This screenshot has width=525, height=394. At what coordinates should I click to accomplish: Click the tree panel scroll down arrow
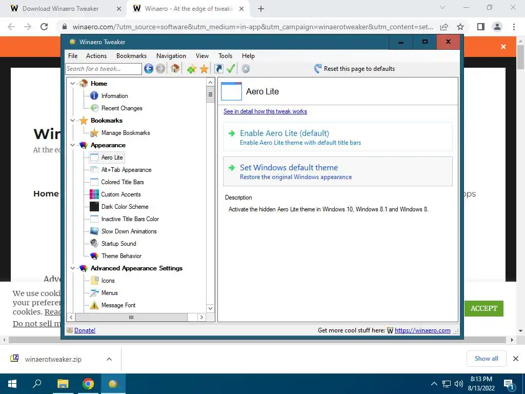click(210, 308)
